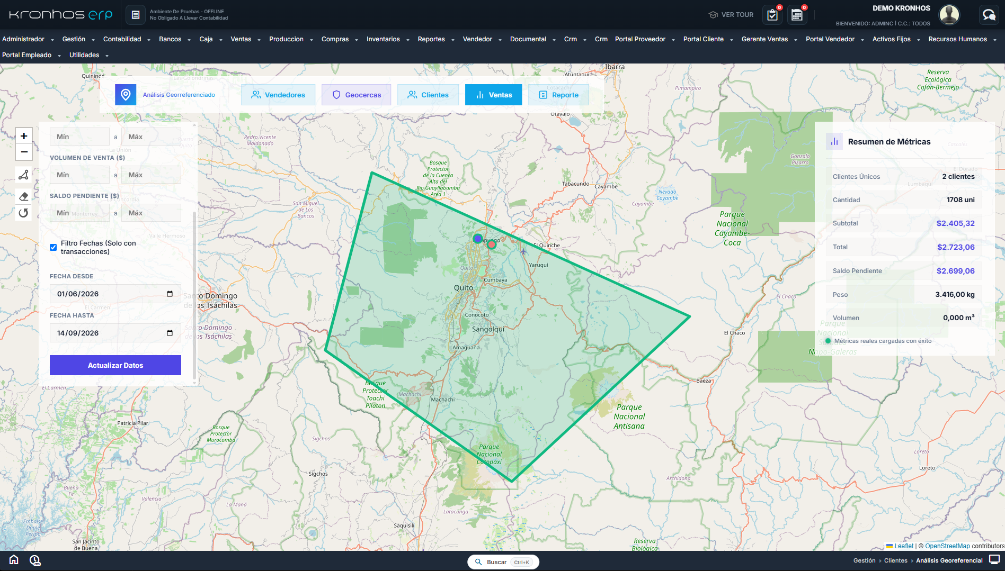This screenshot has height=571, width=1005.
Task: Click the monitor icon in bottom right
Action: pyautogui.click(x=994, y=560)
